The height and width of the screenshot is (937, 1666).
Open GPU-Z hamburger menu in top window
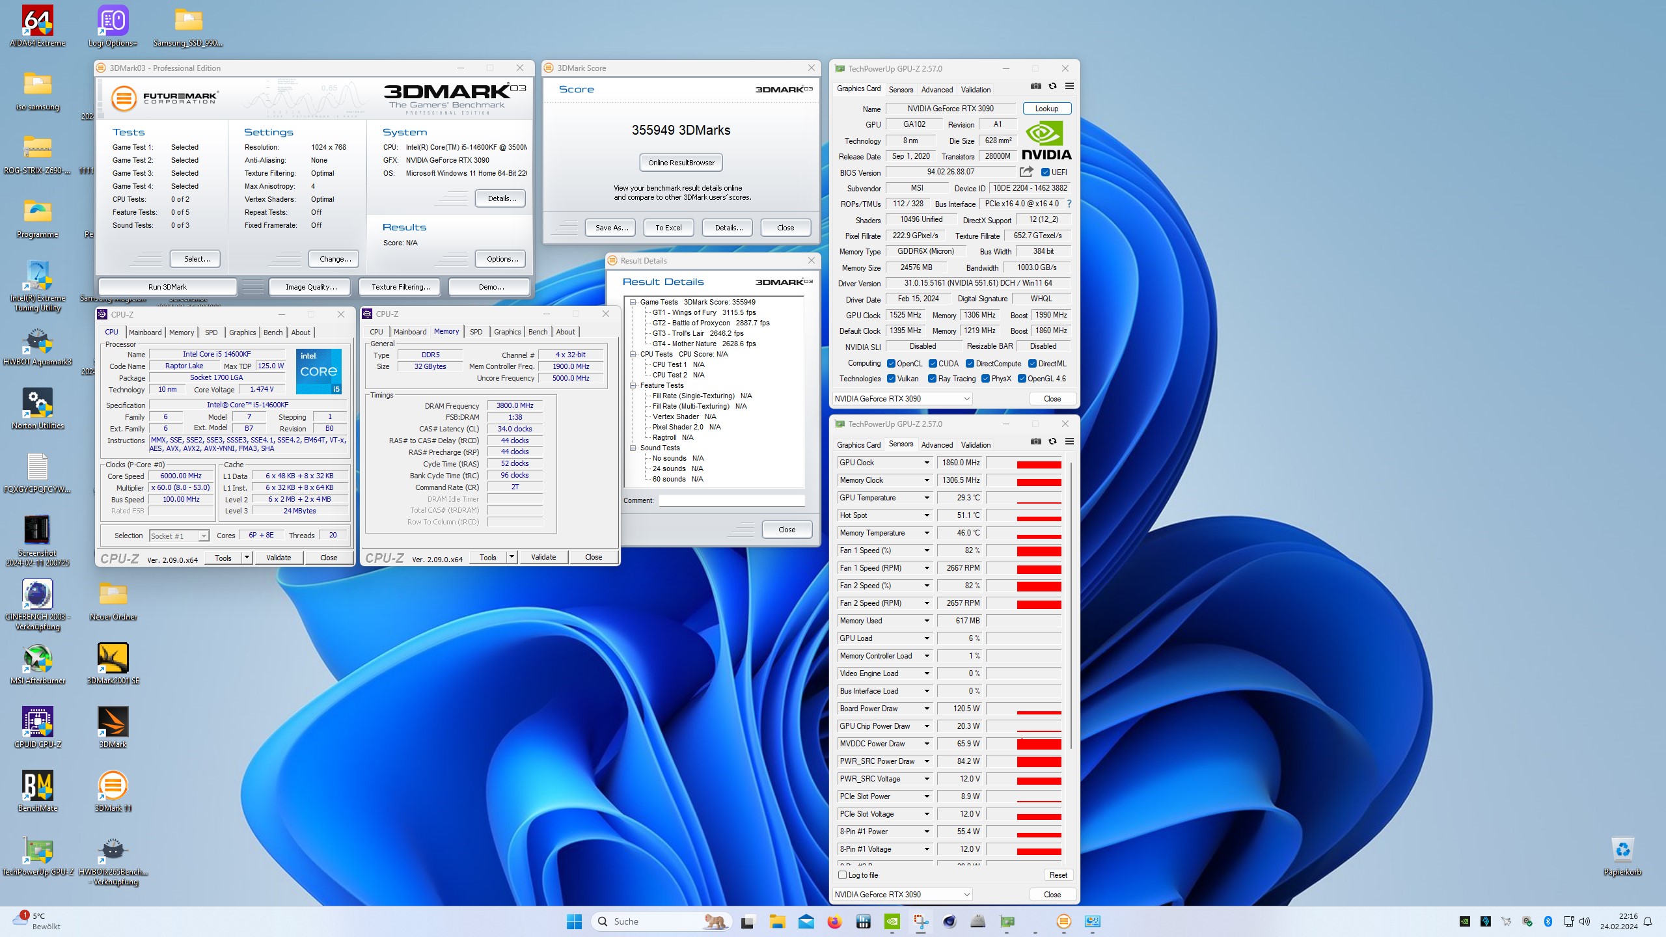(x=1069, y=87)
